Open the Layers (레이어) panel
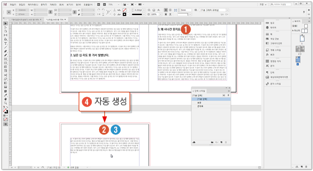The width and height of the screenshot is (313, 171). click(271, 27)
